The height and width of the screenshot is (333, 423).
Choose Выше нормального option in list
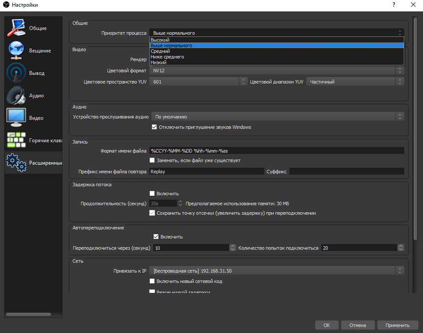pos(276,46)
